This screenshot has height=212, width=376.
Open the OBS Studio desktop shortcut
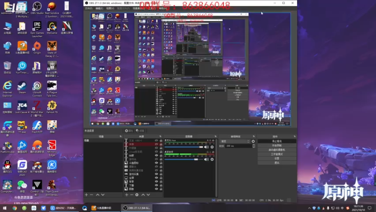[37, 8]
